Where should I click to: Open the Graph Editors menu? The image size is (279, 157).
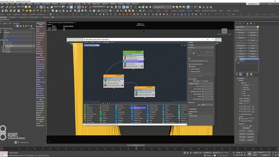46,3
